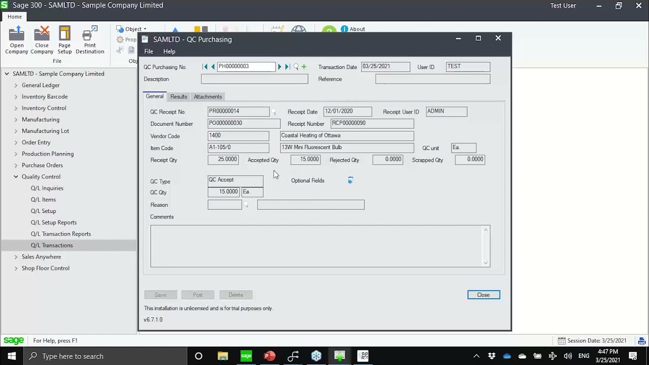Open Q/L Transactions in the tree
This screenshot has width=649, height=365.
52,245
